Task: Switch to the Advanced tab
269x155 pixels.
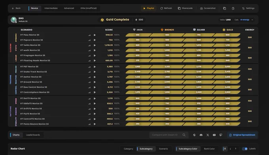Action: tap(69, 8)
